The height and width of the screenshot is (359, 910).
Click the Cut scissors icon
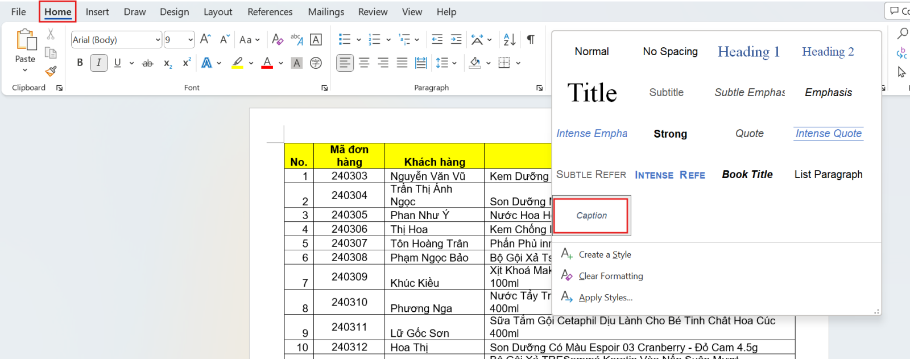click(51, 34)
